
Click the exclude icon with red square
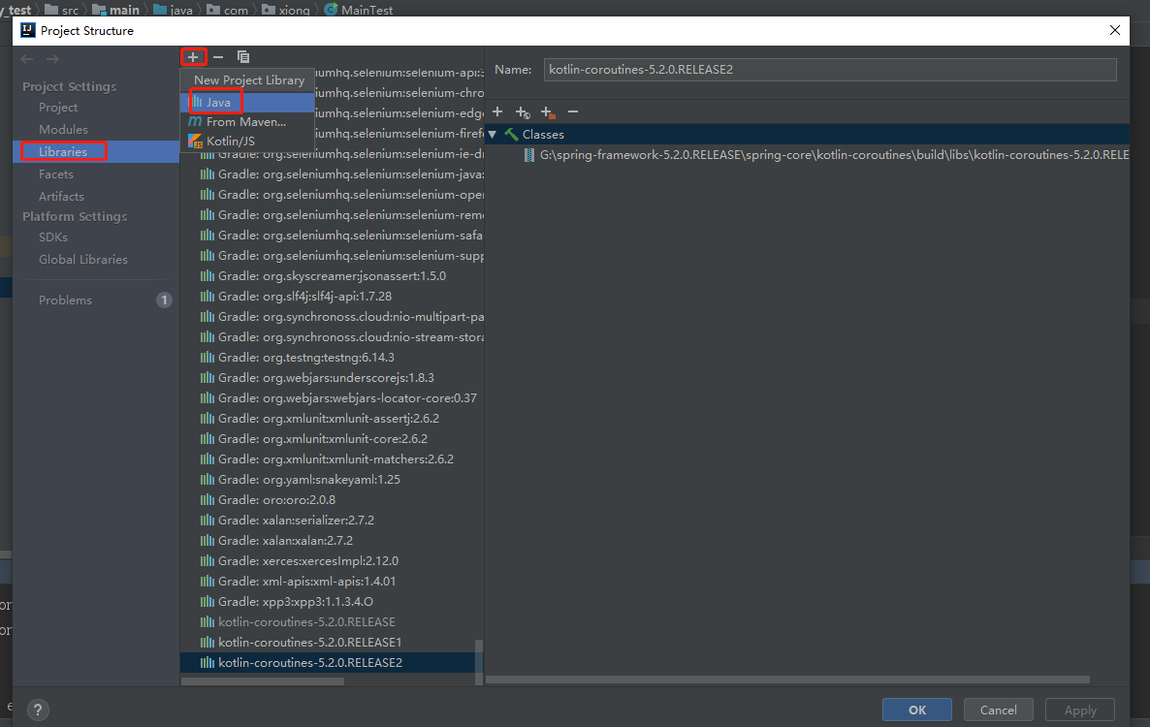pyautogui.click(x=547, y=112)
